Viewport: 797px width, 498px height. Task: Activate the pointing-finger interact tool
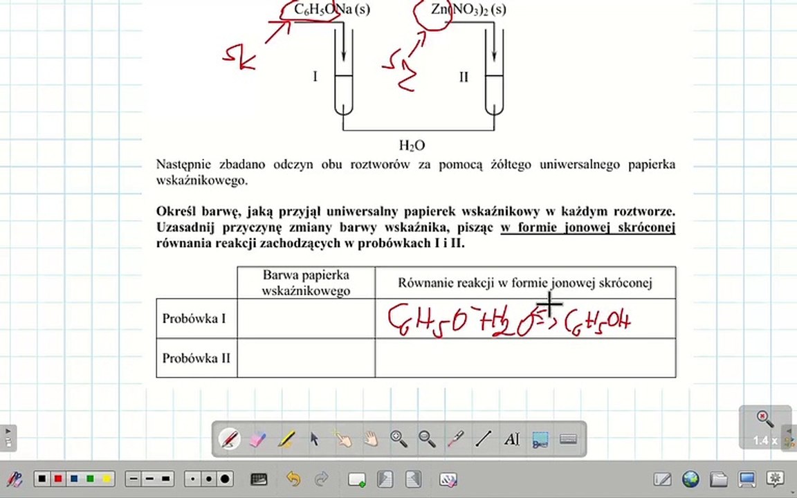pyautogui.click(x=342, y=439)
